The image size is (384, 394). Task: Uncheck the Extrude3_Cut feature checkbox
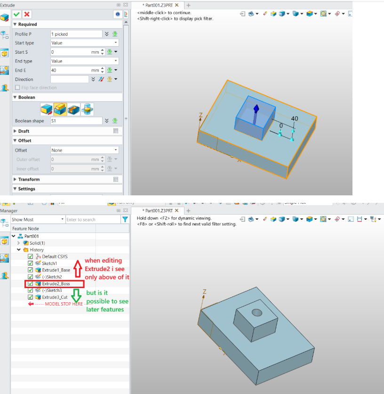(x=31, y=297)
